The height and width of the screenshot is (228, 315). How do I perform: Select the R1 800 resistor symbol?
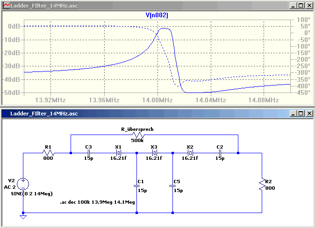[49, 153]
